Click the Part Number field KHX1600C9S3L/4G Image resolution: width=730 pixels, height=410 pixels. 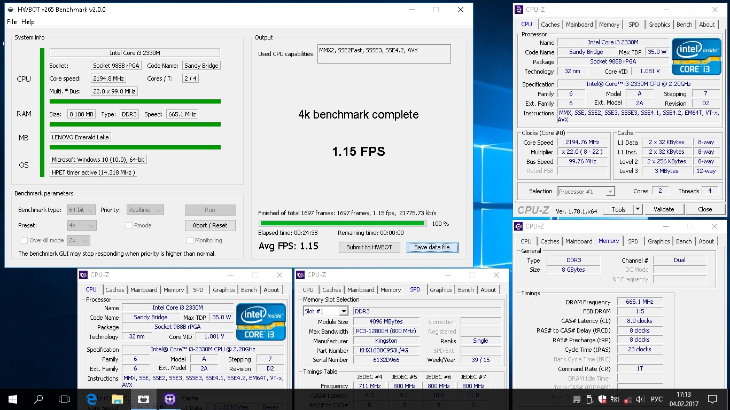pos(386,351)
